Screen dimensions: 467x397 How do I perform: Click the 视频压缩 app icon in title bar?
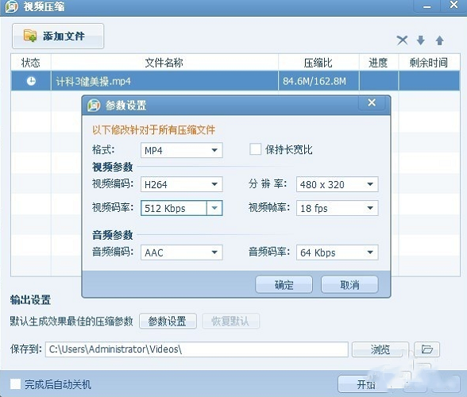coord(12,6)
